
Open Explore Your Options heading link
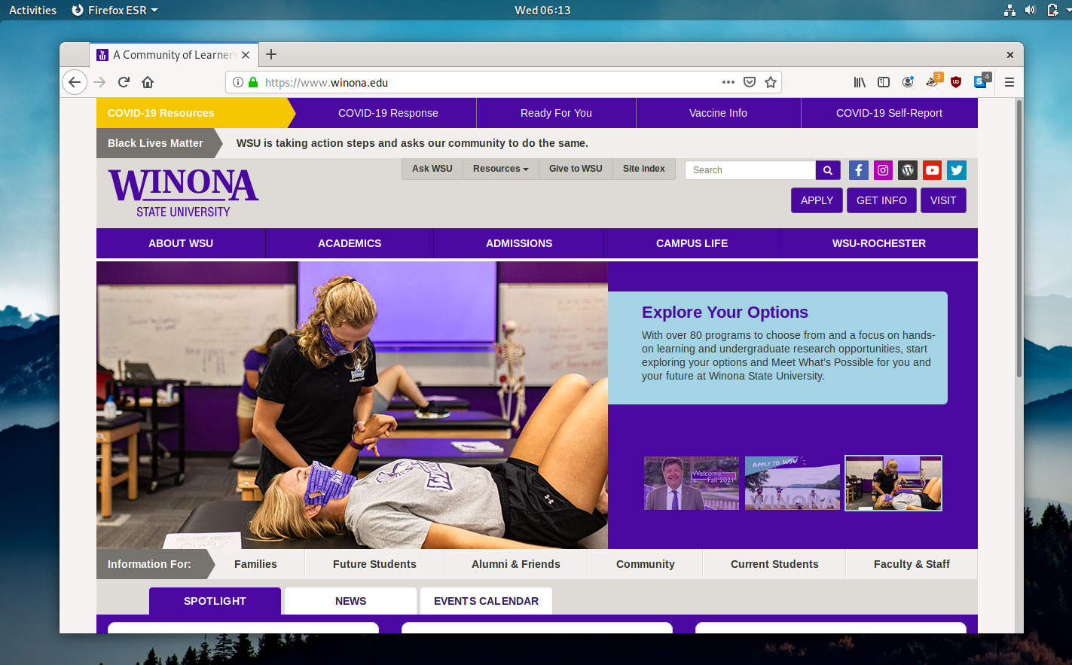coord(725,313)
